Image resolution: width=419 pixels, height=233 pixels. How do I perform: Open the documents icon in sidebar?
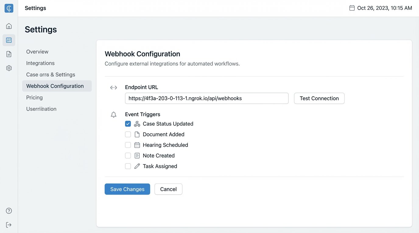pos(9,54)
